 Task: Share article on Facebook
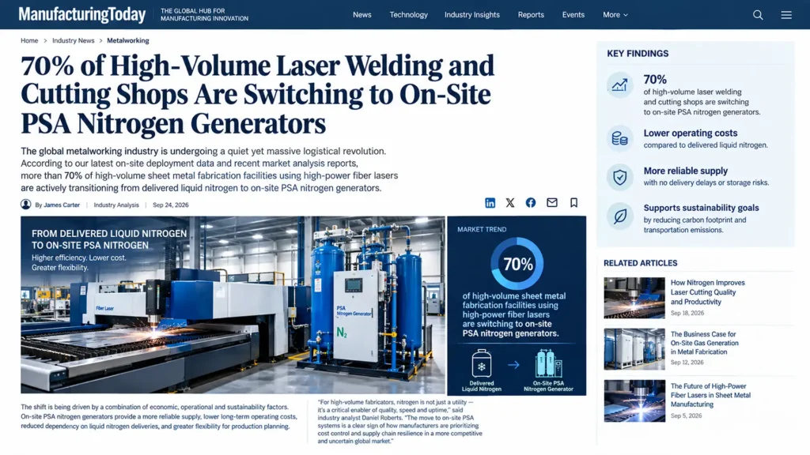[x=531, y=203]
